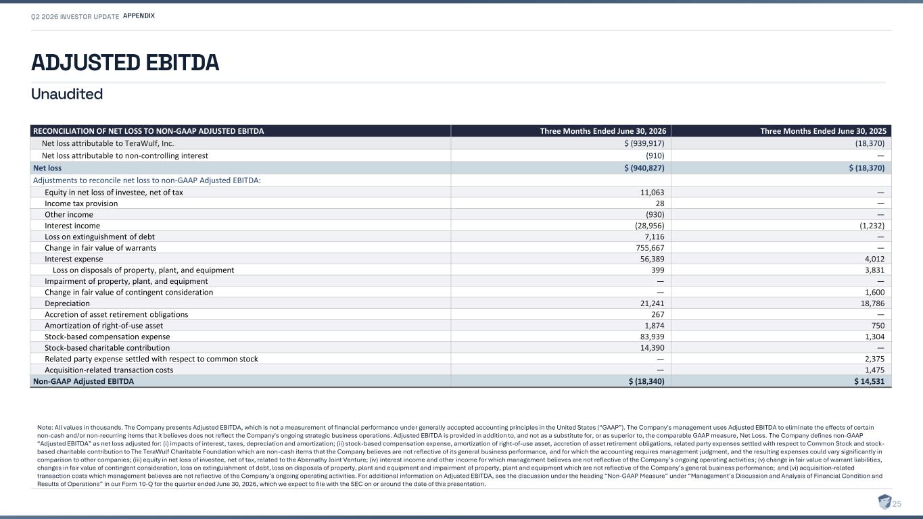
Task: Click the Non-GAAP Adjusted EBITDA row label
Action: (84, 381)
